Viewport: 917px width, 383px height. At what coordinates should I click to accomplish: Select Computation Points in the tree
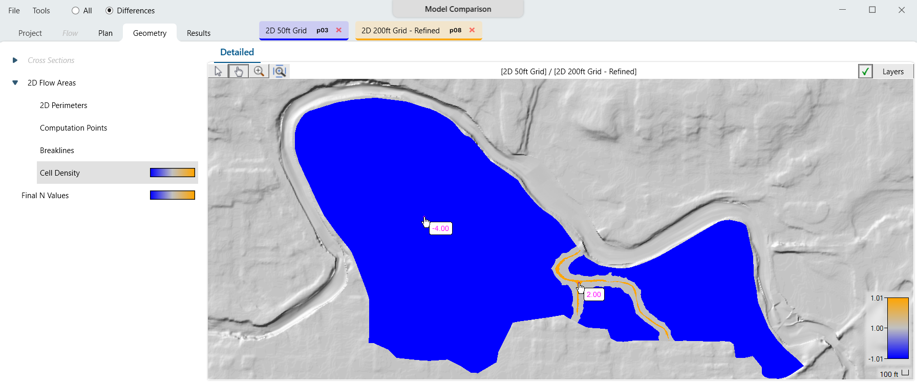pos(73,128)
